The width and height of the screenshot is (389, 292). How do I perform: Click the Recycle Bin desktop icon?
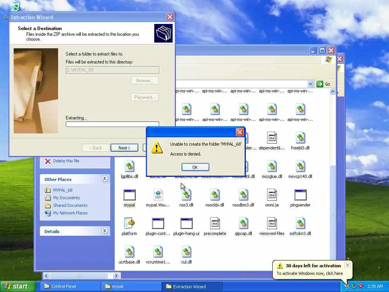click(x=15, y=7)
